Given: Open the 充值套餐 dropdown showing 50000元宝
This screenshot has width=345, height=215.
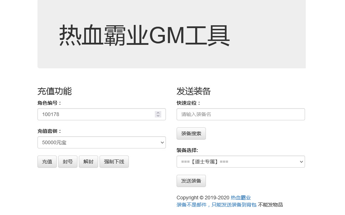Looking at the screenshot, I should point(101,142).
